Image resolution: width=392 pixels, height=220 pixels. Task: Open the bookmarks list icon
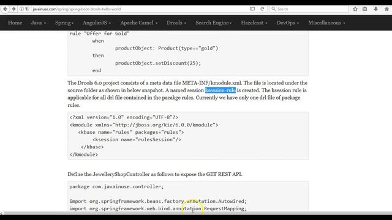365,9
